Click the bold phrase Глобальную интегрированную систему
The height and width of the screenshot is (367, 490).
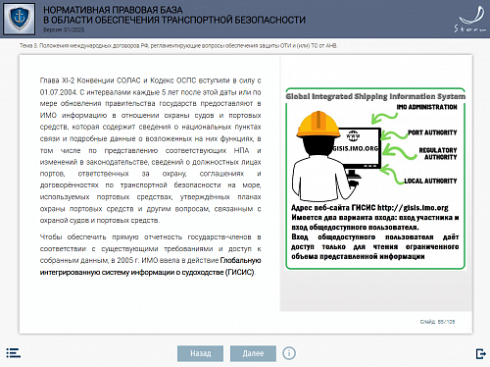point(150,266)
